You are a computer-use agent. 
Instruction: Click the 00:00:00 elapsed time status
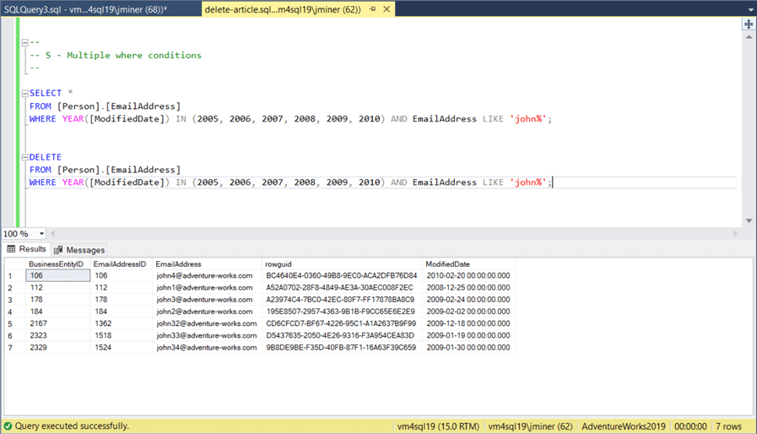coord(690,426)
